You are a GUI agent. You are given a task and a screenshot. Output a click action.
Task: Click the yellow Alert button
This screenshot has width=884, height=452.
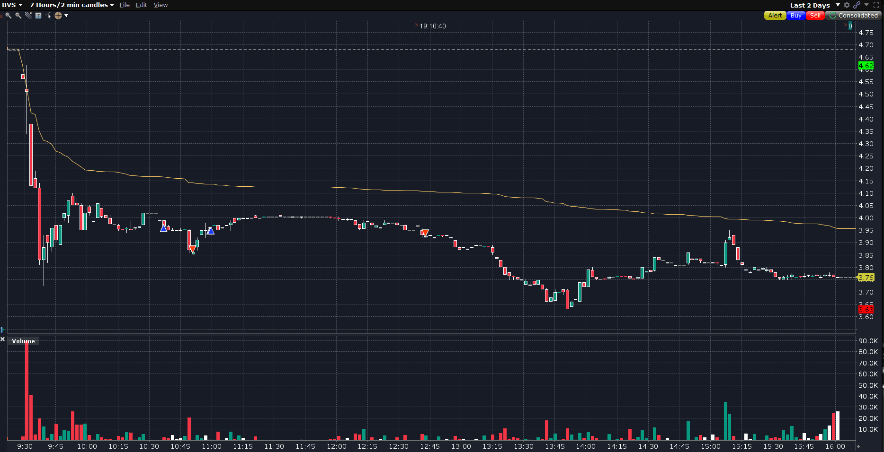(x=775, y=16)
